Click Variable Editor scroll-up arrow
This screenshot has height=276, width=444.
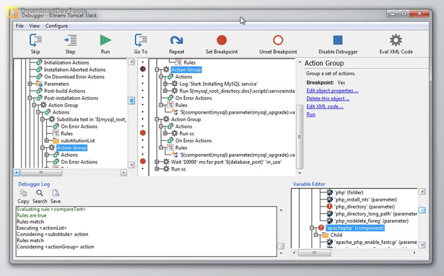click(x=422, y=192)
